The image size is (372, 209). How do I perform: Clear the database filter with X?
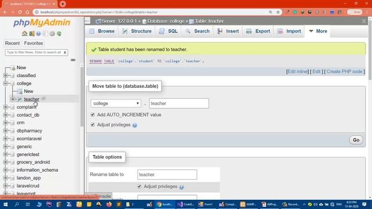click(65, 52)
